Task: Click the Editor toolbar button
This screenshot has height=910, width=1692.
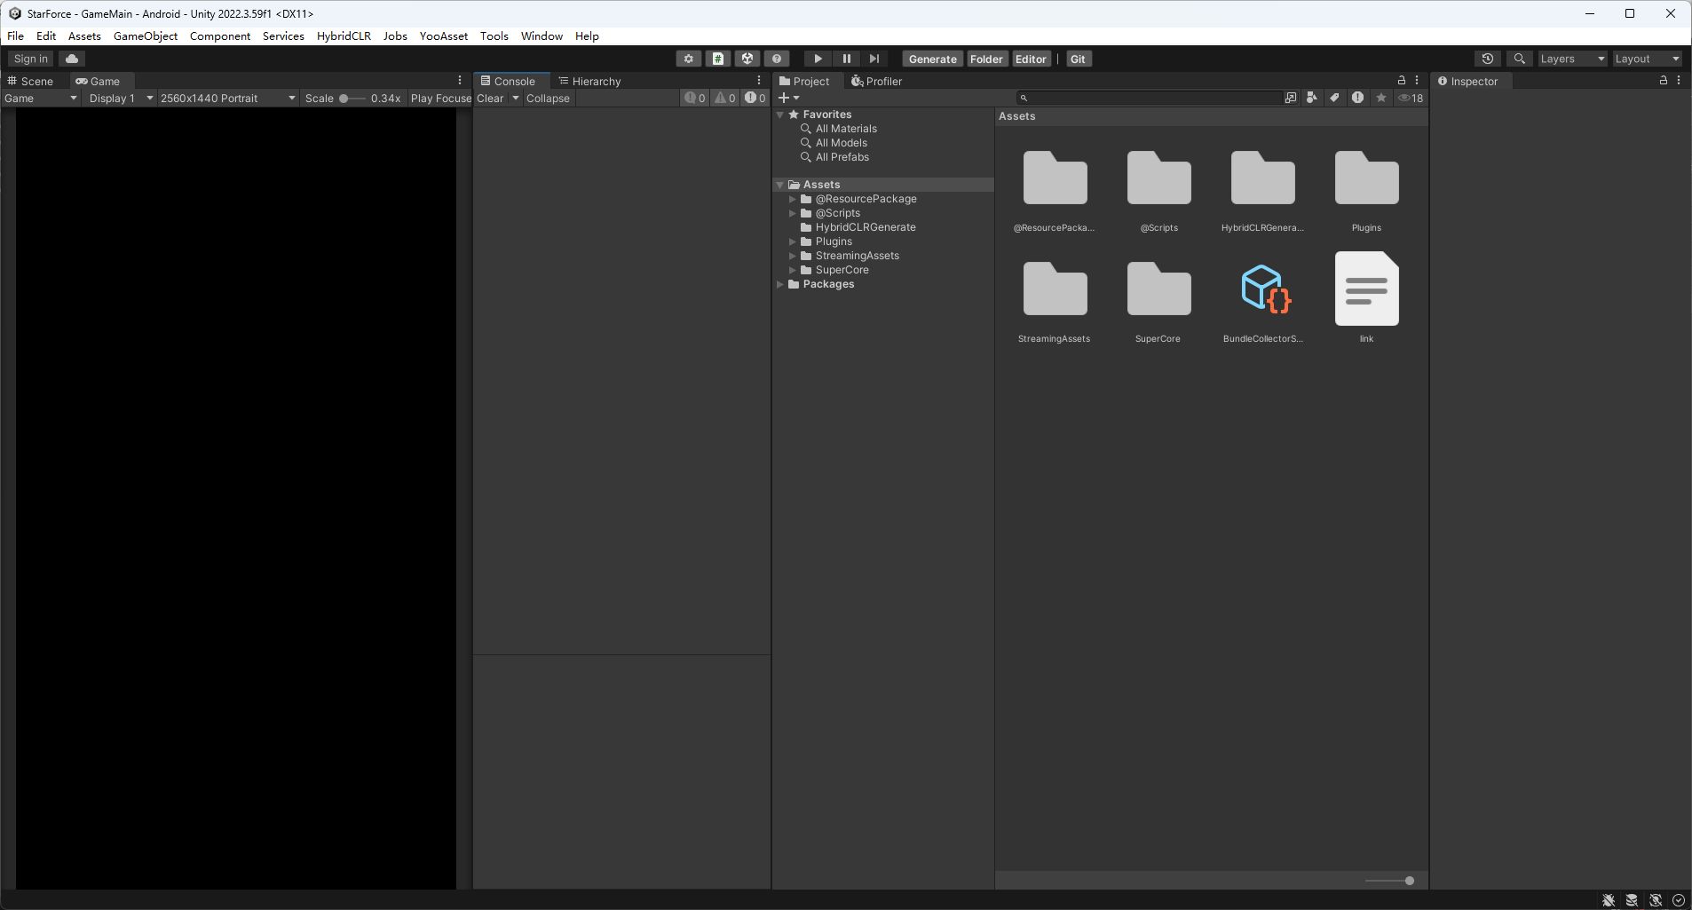Action: 1031,59
